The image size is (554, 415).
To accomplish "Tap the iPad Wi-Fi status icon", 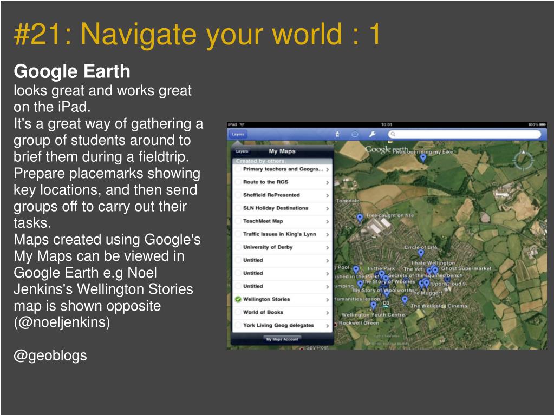I will [x=242, y=124].
